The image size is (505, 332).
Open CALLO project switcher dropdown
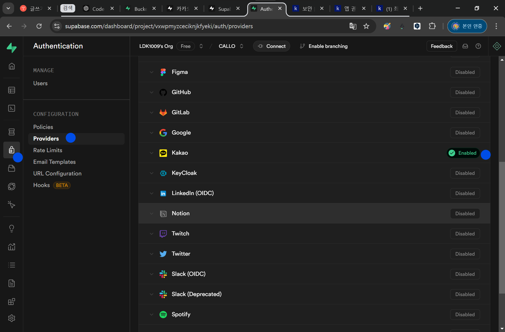click(x=241, y=46)
